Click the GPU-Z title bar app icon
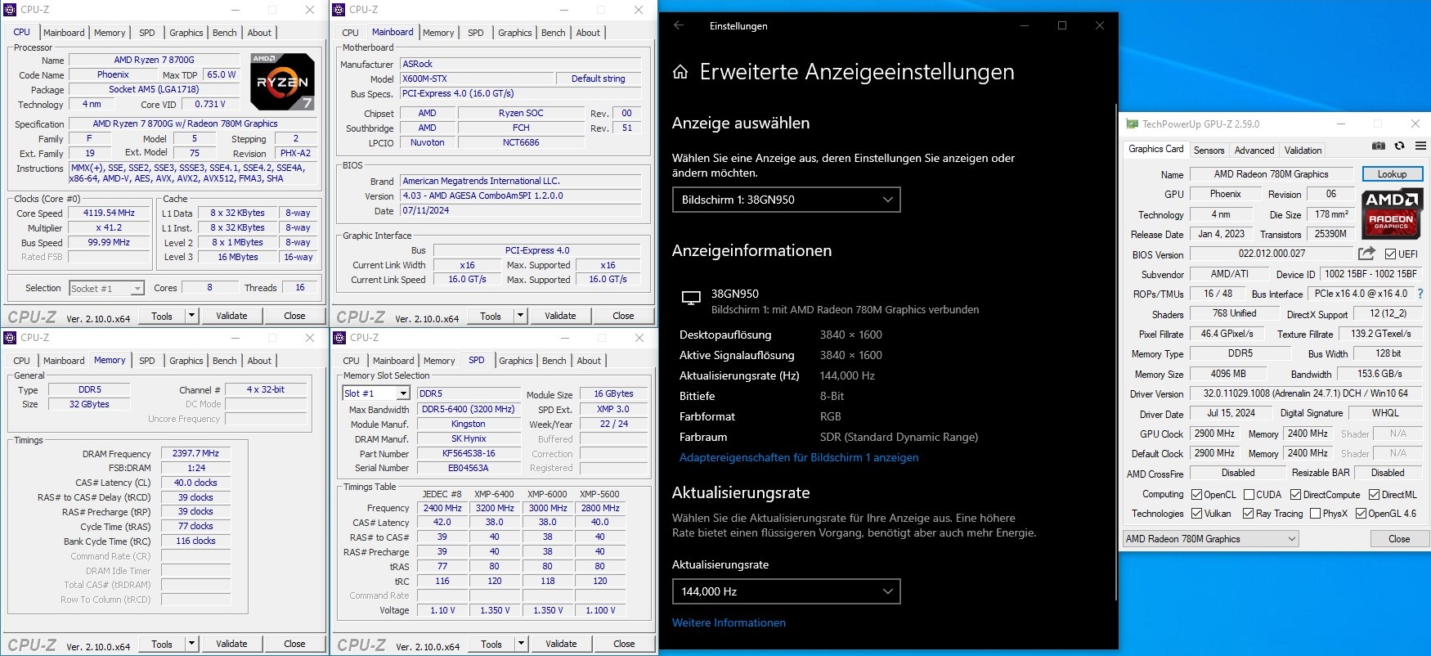 pyautogui.click(x=1132, y=124)
